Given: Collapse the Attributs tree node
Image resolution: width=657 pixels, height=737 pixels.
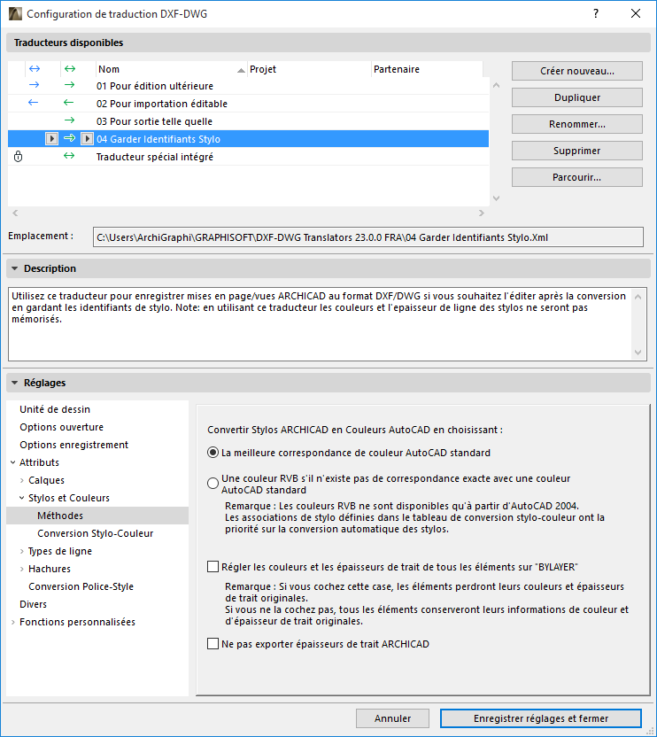Looking at the screenshot, I should coord(12,462).
